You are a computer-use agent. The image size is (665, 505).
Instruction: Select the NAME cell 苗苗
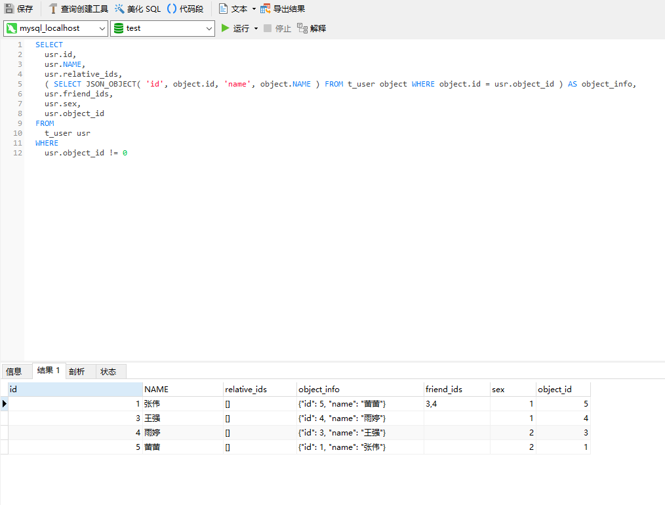183,447
